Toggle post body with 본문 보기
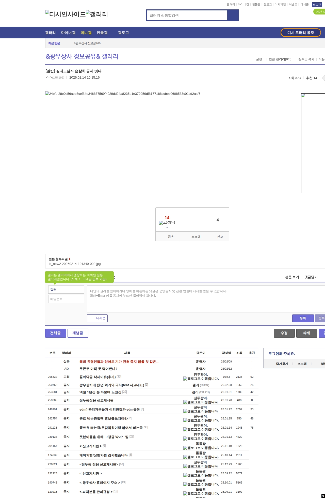The image size is (325, 498). click(292, 277)
